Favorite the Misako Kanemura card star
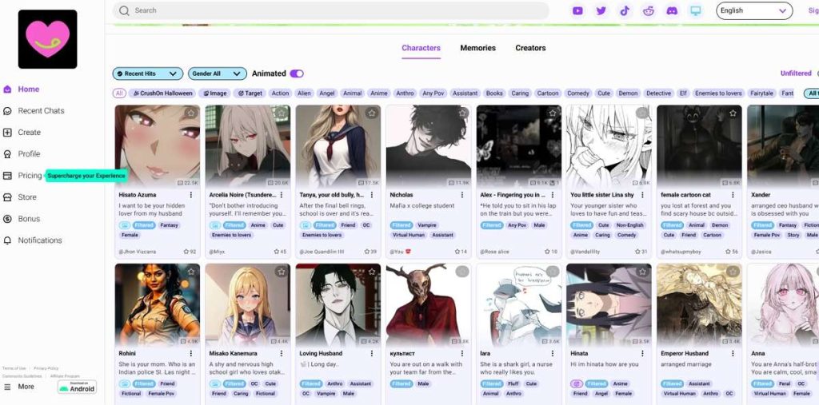Screen dimensions: 819x405 coord(282,272)
